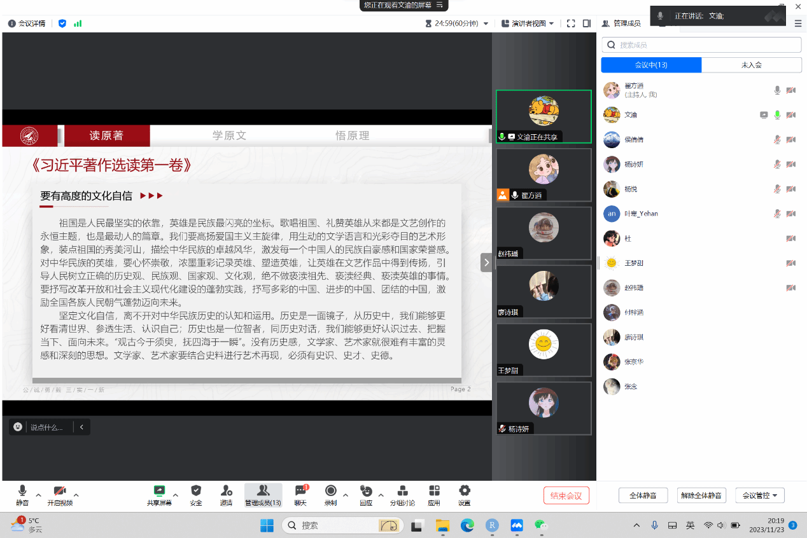The image size is (807, 538).
Task: Click the 邀请 invite icon
Action: pos(226,491)
